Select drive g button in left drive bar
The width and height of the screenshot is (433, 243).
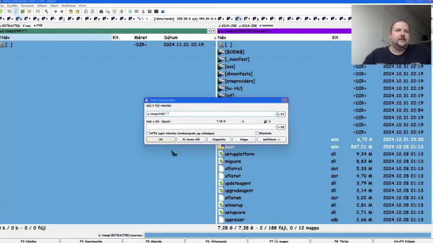36,19
